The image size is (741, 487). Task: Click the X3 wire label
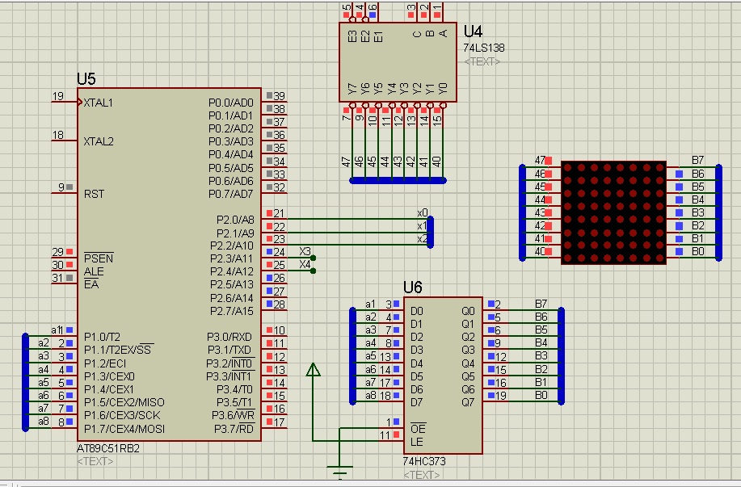click(305, 251)
